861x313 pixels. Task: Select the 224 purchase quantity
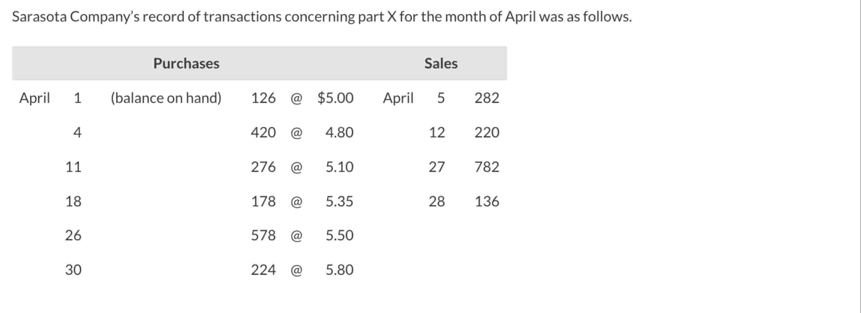[x=263, y=270]
